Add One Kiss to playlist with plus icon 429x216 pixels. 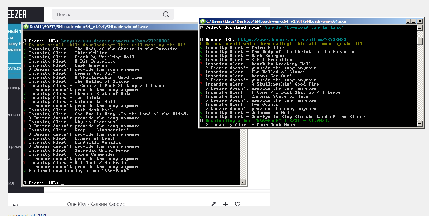click(x=226, y=204)
